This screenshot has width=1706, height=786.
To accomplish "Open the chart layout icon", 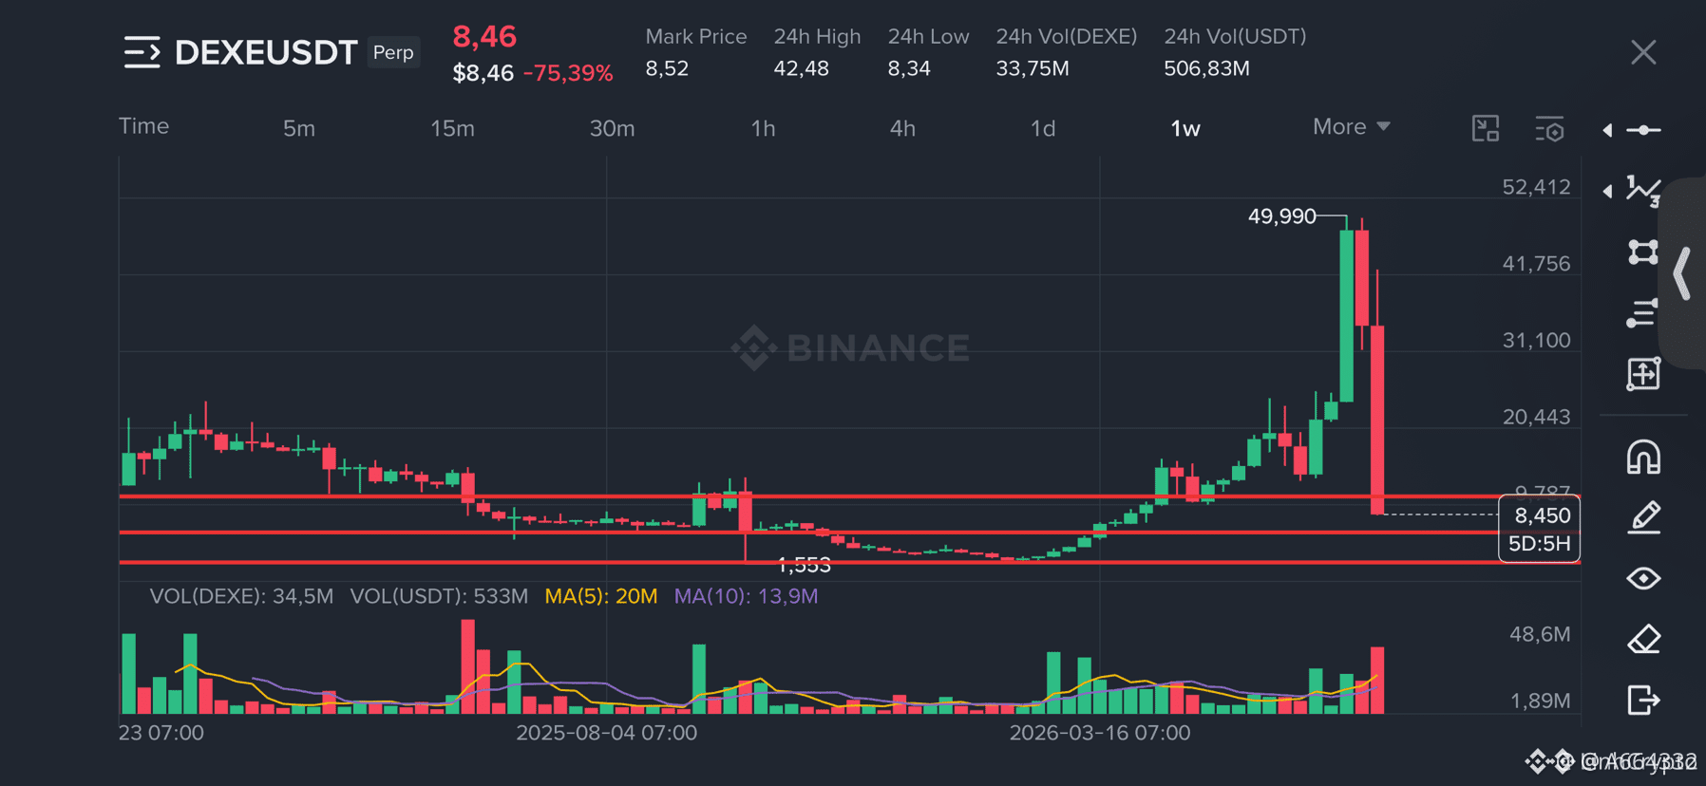I will tap(1486, 128).
